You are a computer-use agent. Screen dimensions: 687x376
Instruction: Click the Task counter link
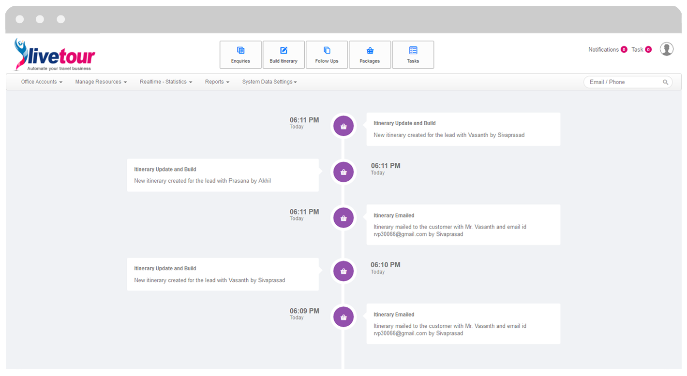(x=642, y=49)
